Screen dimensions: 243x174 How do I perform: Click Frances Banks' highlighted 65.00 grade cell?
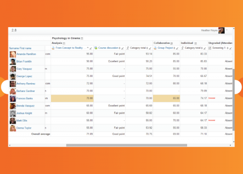(x=167, y=98)
